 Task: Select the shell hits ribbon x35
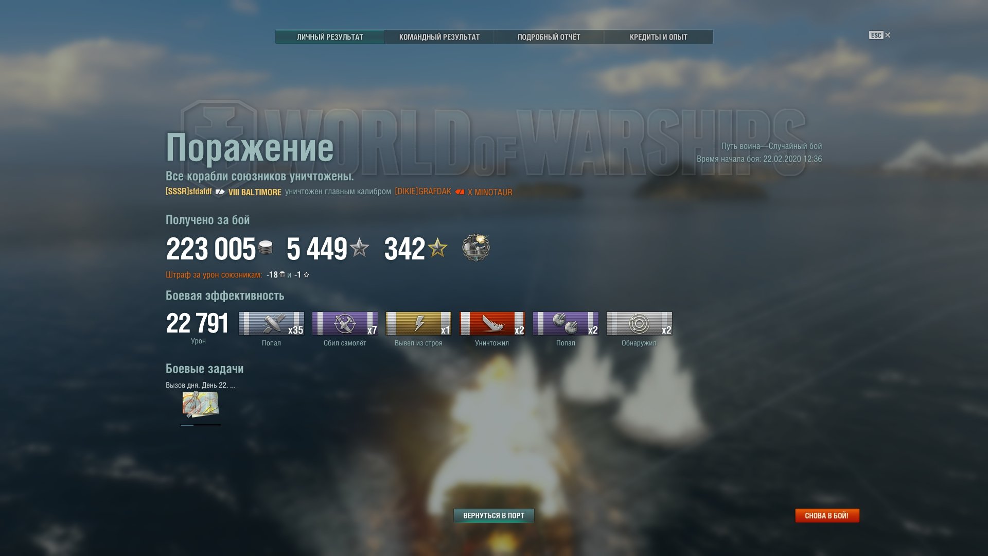271,324
